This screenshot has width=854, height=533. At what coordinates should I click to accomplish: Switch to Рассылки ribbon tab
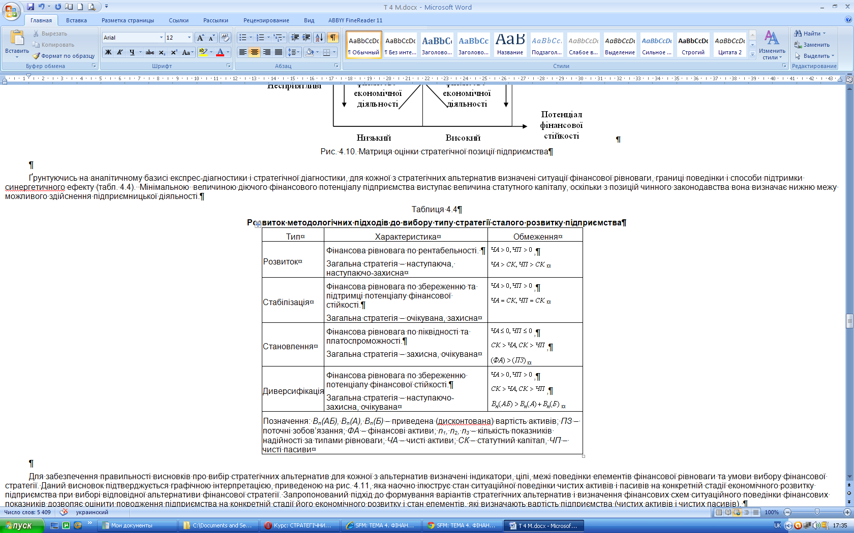tap(216, 20)
